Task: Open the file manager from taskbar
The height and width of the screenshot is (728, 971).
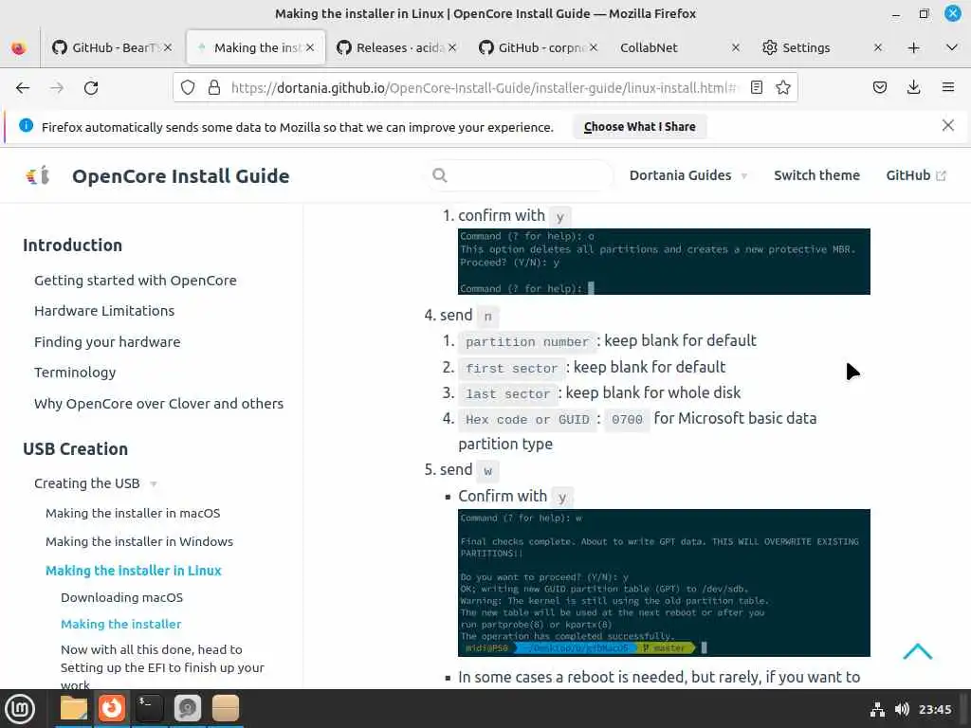Action: [74, 708]
